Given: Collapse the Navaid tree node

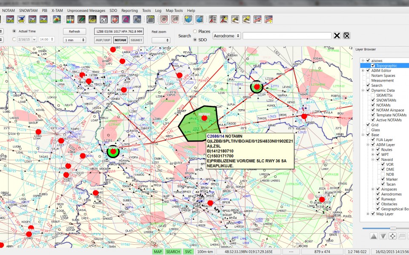Looking at the screenshot, I should pyautogui.click(x=373, y=159).
